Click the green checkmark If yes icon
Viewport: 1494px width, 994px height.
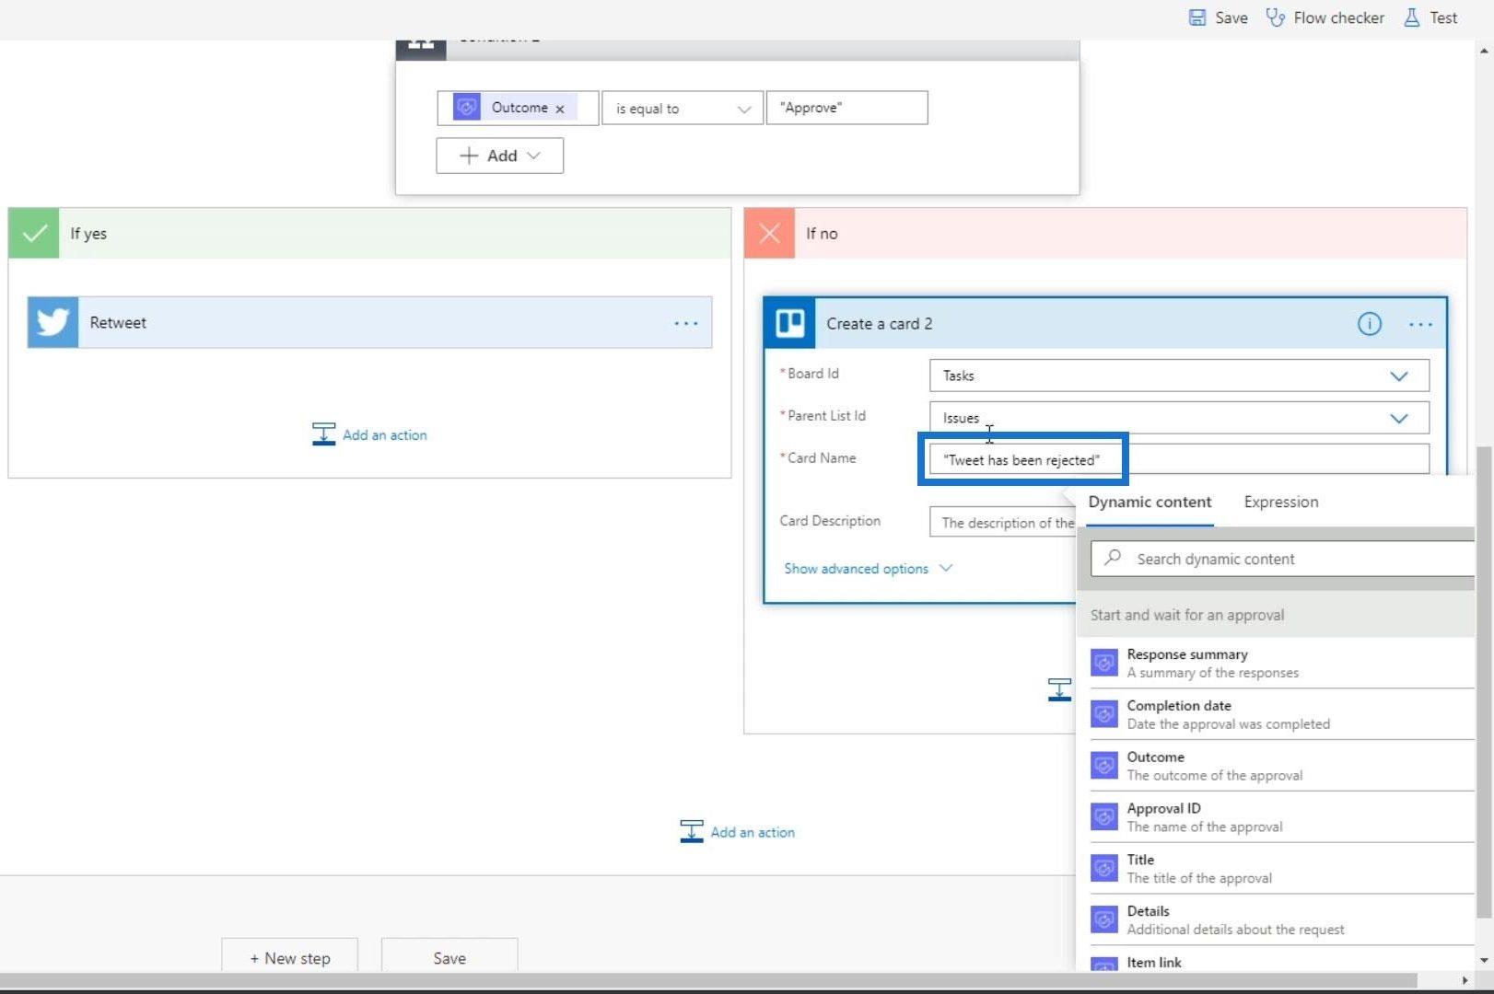34,233
